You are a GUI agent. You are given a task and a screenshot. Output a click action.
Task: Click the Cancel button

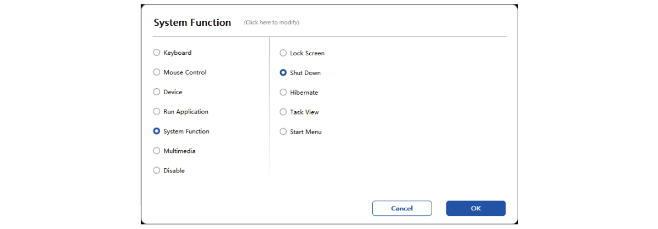point(402,208)
